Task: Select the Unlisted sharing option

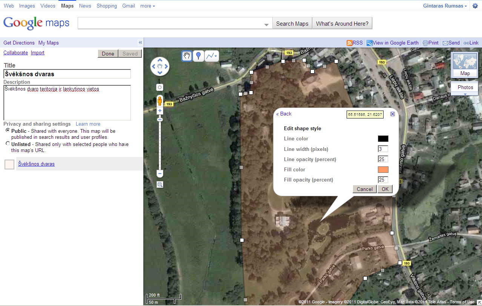Action: [8, 144]
